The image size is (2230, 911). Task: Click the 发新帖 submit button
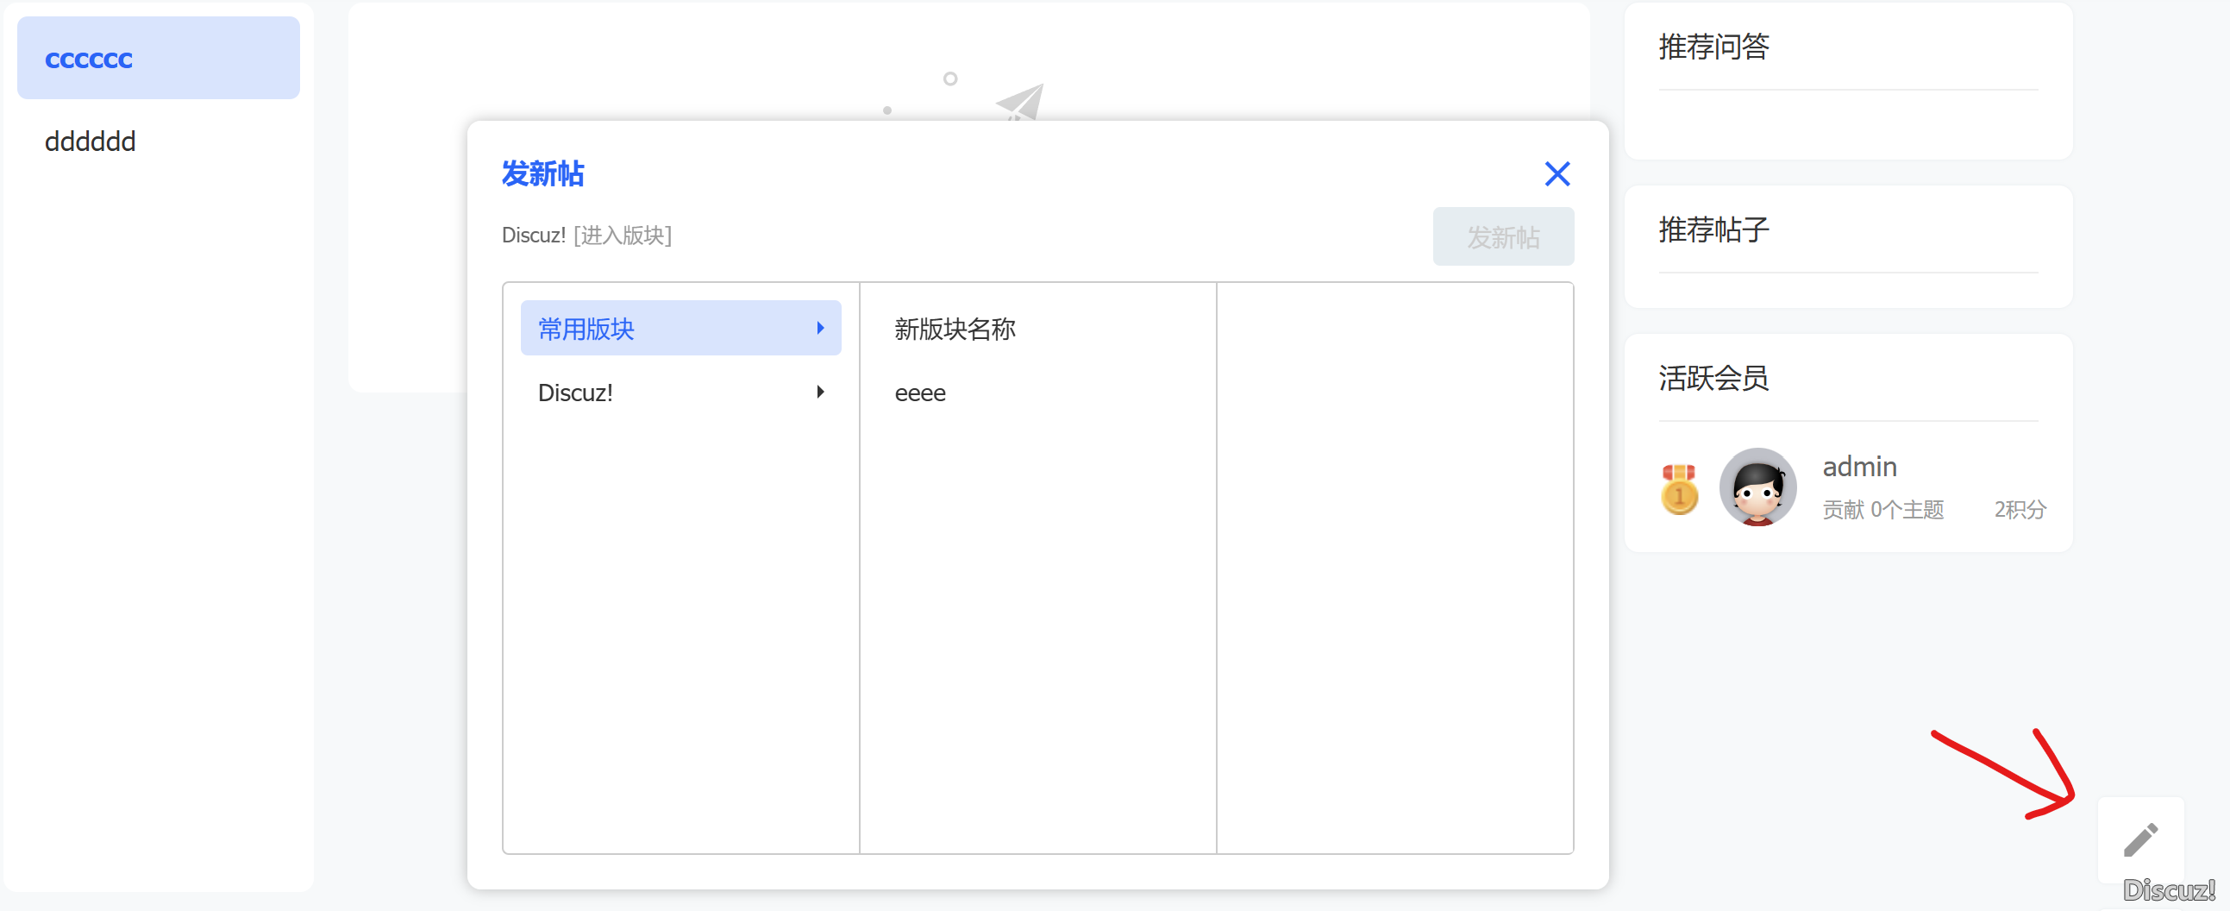tap(1504, 236)
